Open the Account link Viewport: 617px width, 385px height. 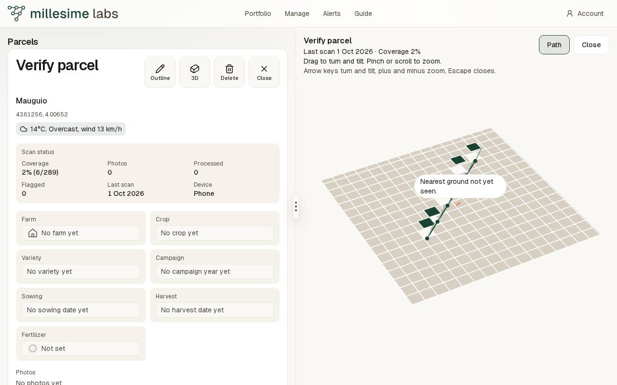point(585,13)
